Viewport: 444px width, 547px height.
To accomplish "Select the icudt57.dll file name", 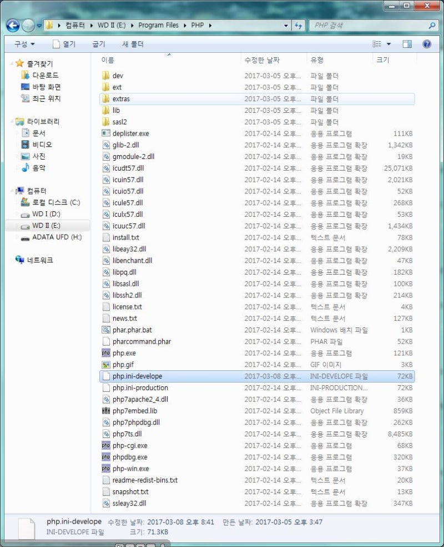I will (128, 168).
